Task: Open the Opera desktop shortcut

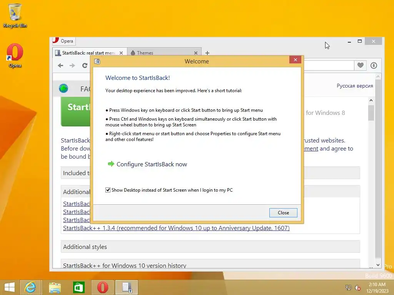Action: (x=15, y=55)
